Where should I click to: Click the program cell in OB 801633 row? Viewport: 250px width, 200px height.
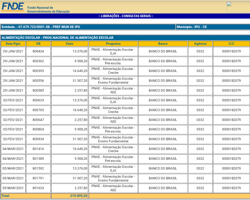(x=113, y=188)
